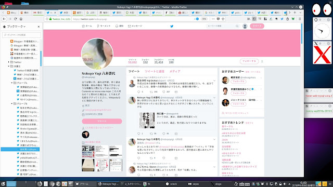Expand the Twitter bookmarks folder
This screenshot has width=333, height=187.
click(9, 62)
